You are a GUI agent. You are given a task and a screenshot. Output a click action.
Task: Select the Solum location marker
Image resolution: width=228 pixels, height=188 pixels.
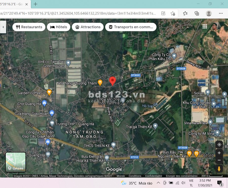[208, 93]
